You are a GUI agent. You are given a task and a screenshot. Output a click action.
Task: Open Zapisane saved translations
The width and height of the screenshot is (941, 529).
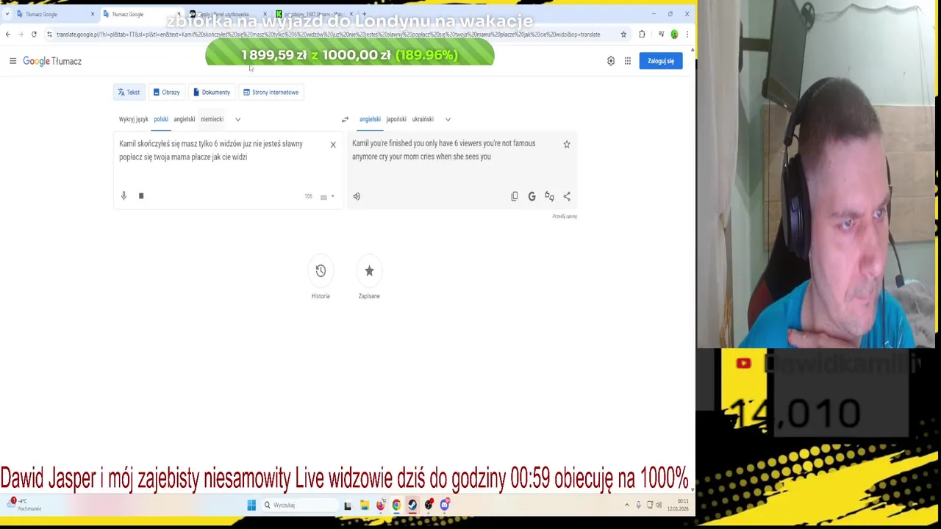point(369,278)
